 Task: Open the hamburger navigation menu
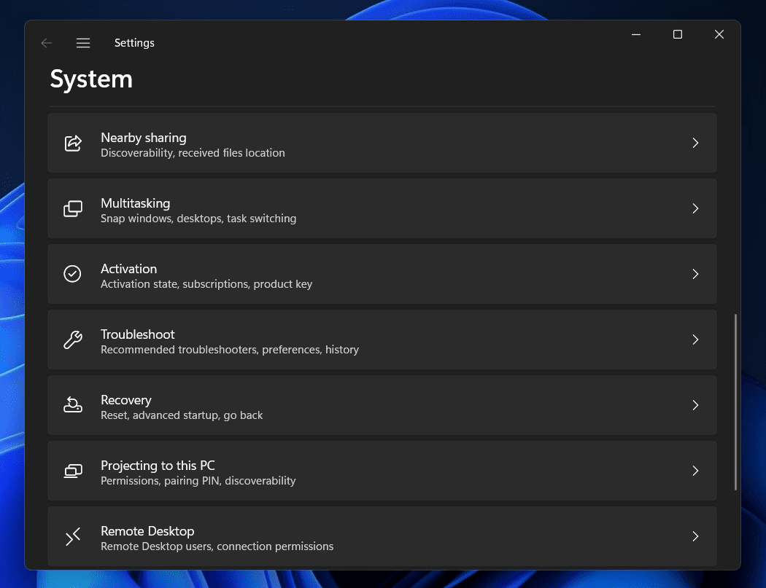[83, 43]
